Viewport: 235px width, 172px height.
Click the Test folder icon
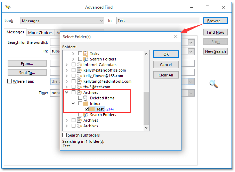click(x=92, y=109)
